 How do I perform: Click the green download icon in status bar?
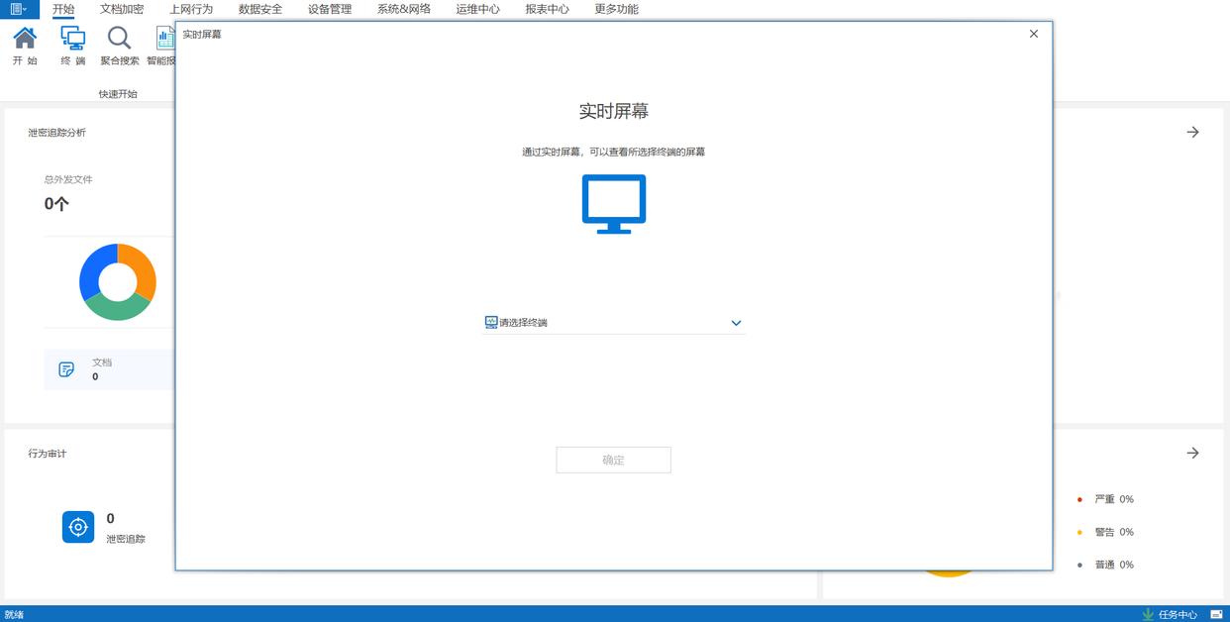[x=1148, y=614]
